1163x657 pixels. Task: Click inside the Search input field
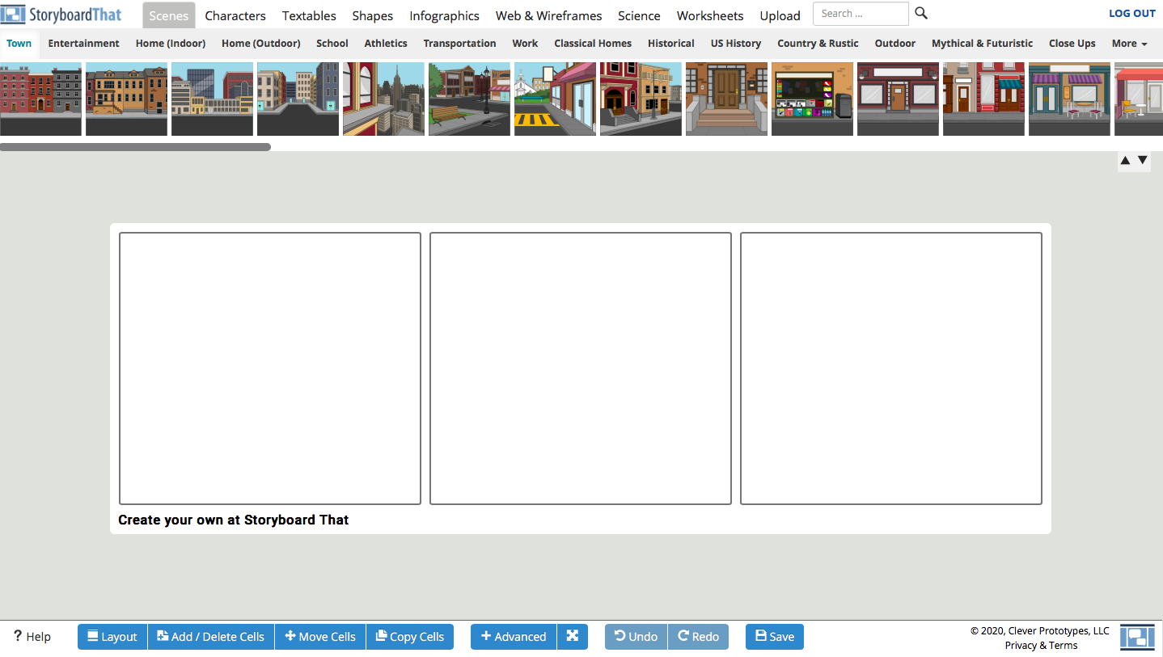(x=860, y=13)
